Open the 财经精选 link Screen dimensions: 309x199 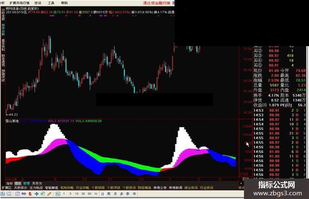coord(145,188)
